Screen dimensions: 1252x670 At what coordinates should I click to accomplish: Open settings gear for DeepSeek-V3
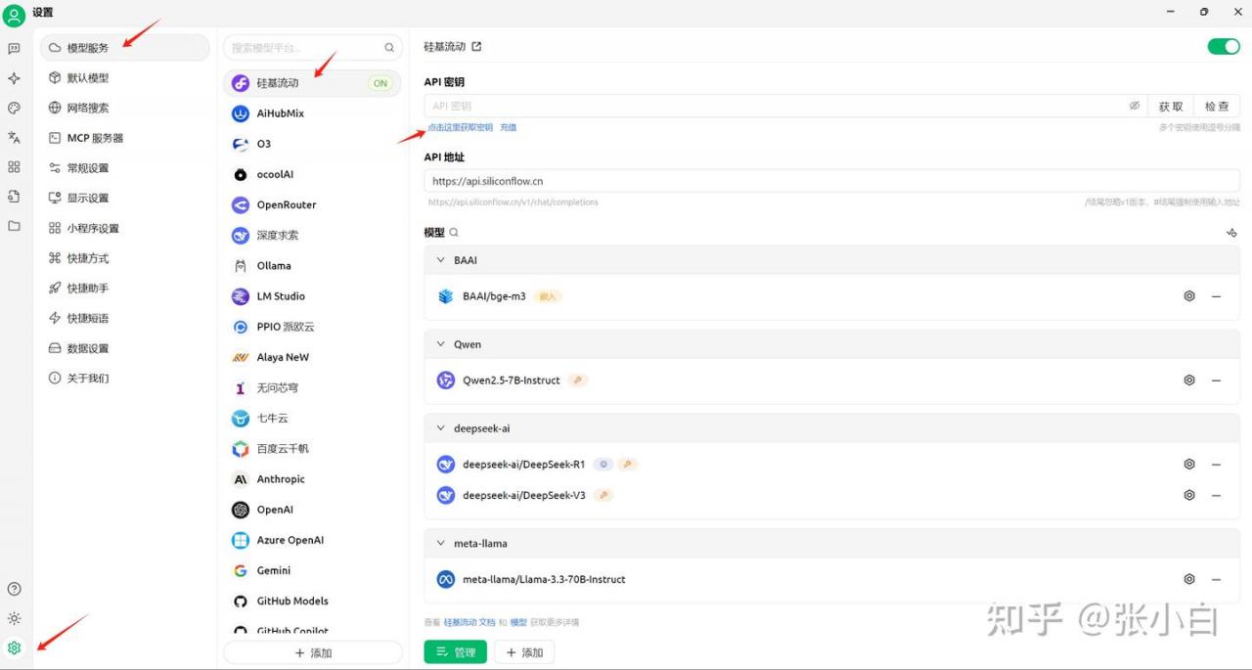tap(1189, 495)
